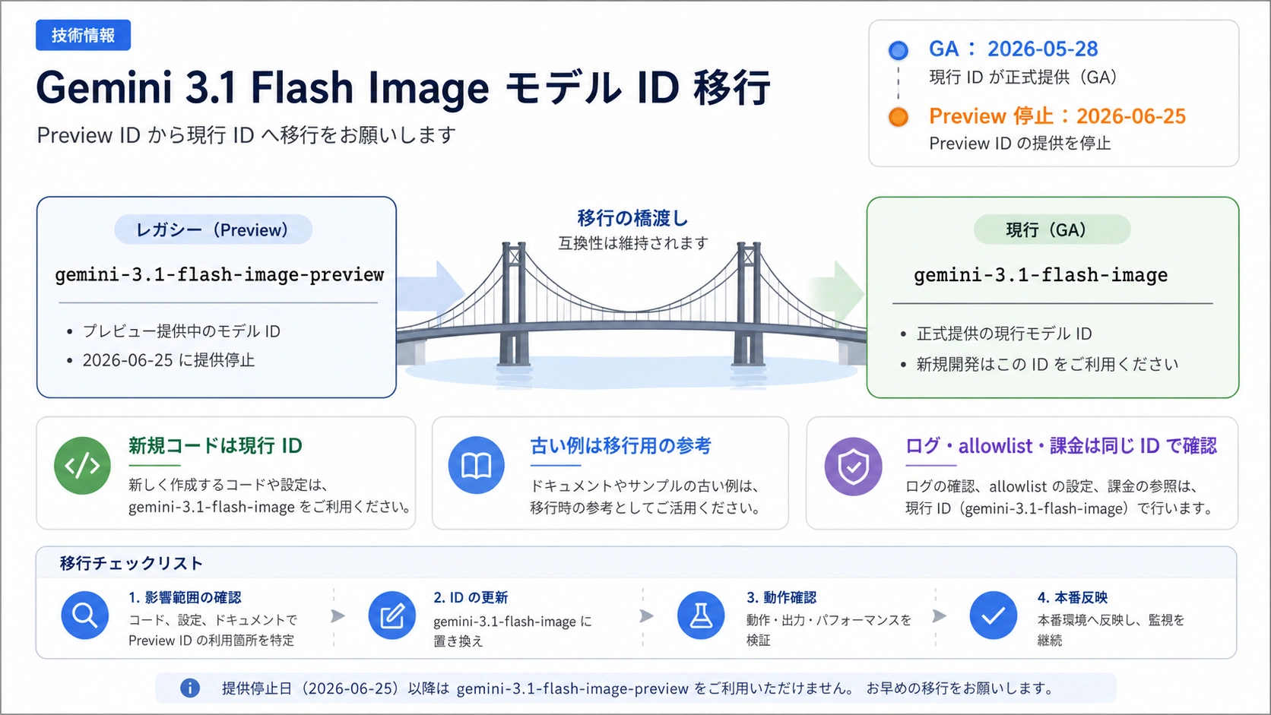Click 2. ID の更新 step title
The image size is (1271, 715).
471,597
